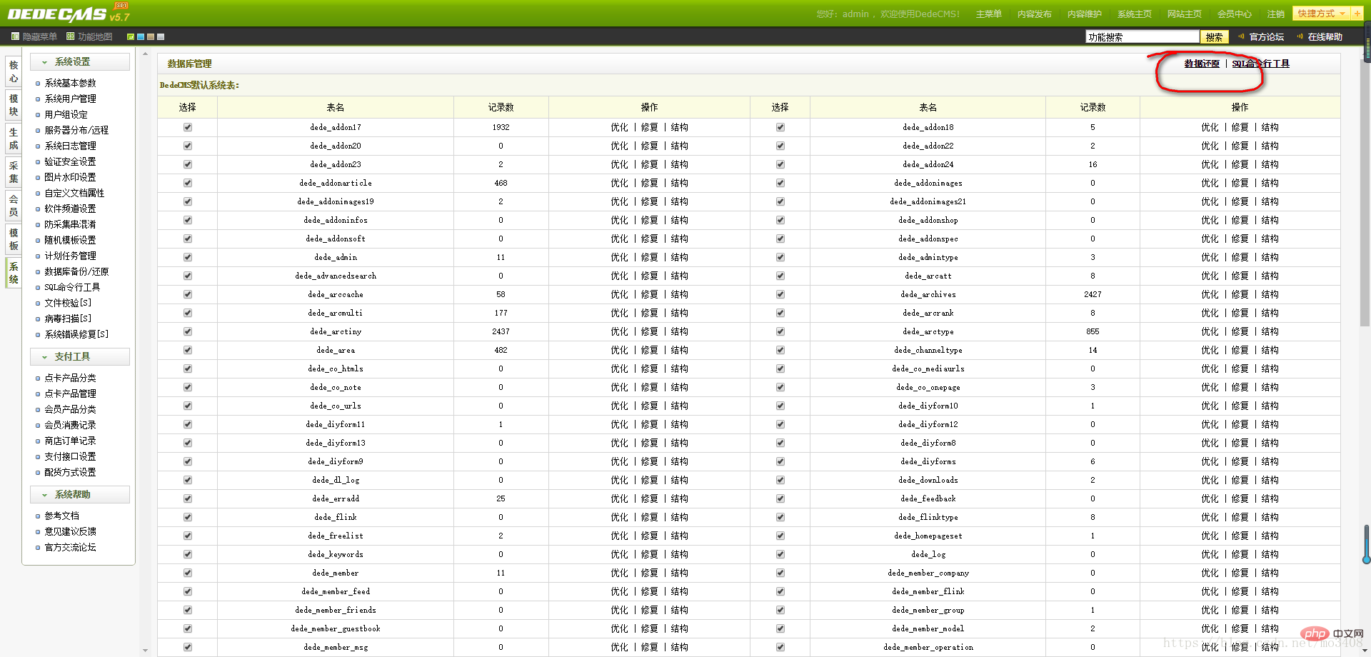Select the 核心 vertical sidebar tab
The image size is (1371, 657).
[x=14, y=71]
